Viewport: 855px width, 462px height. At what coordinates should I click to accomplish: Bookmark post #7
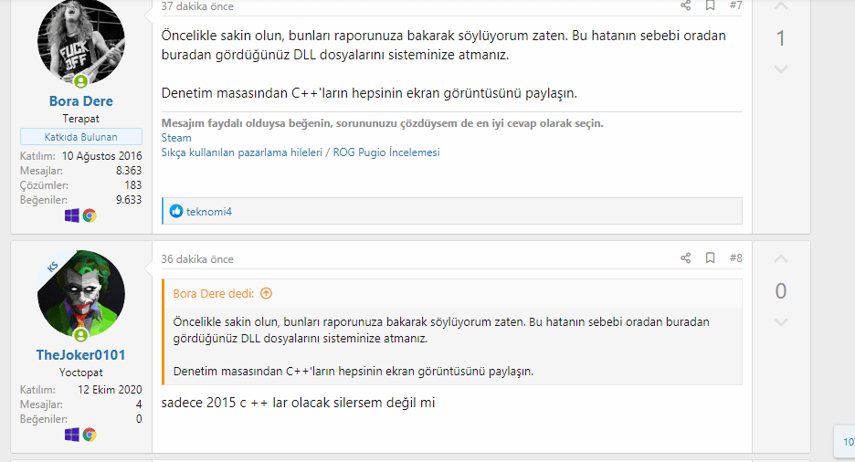[710, 5]
